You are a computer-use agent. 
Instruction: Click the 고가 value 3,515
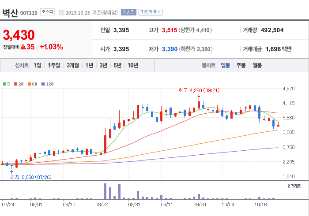170,30
